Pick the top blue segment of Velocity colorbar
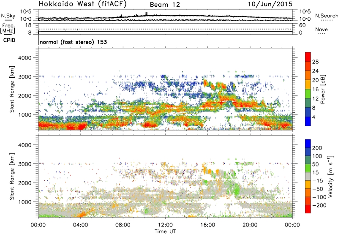 (308, 144)
